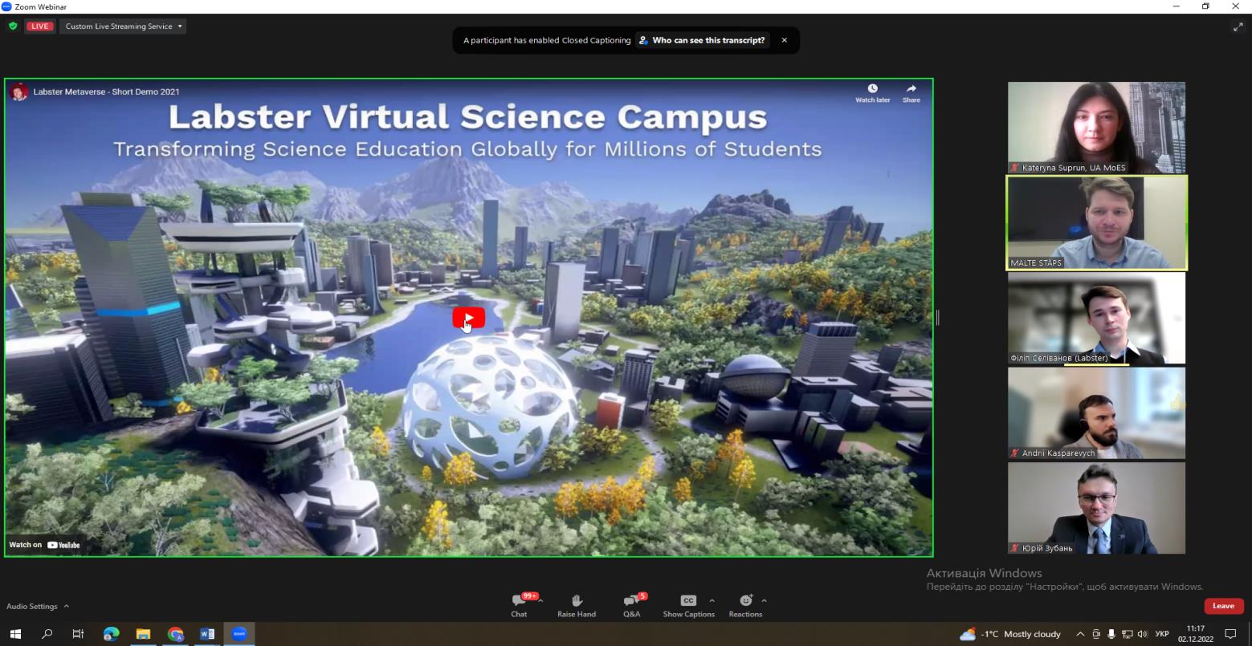This screenshot has height=646, width=1252.
Task: Click the Watch later clock icon
Action: pos(872,88)
